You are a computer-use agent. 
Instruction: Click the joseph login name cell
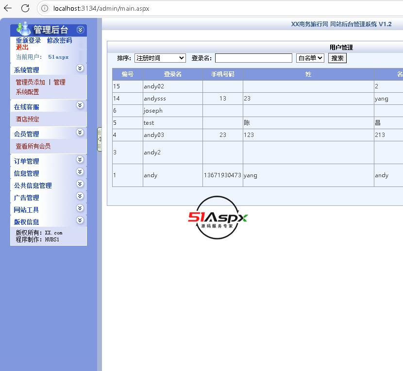click(x=173, y=111)
